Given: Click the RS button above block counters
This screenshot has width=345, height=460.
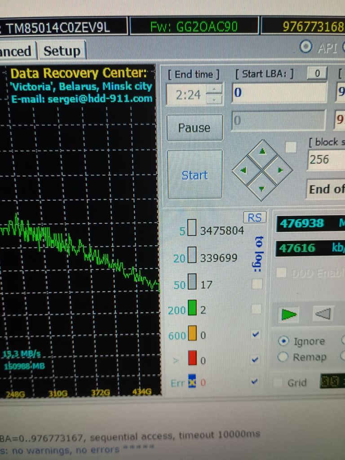Looking at the screenshot, I should coord(254,218).
